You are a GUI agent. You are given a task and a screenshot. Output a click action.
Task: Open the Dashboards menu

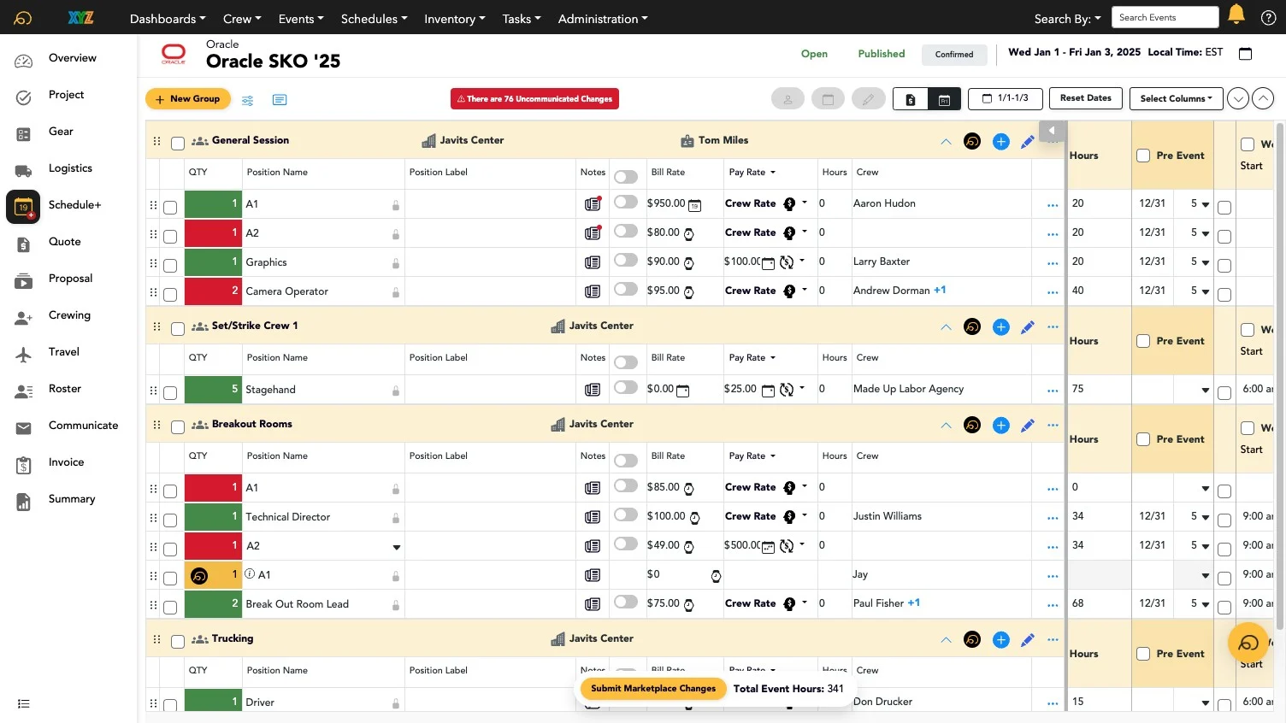click(x=168, y=19)
